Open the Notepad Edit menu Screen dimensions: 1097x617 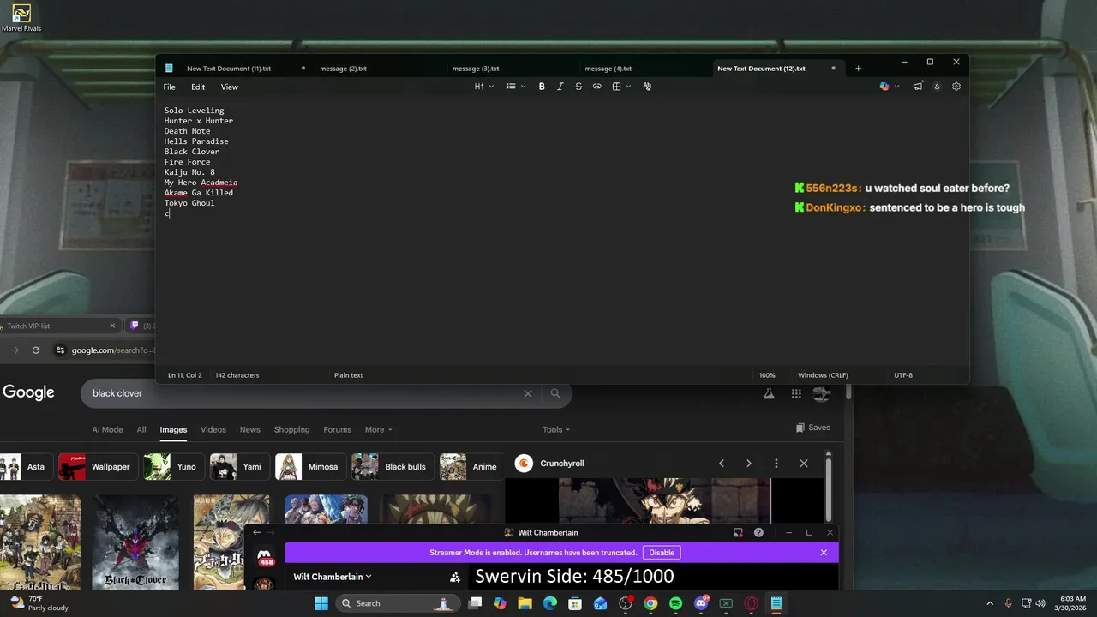coord(198,87)
